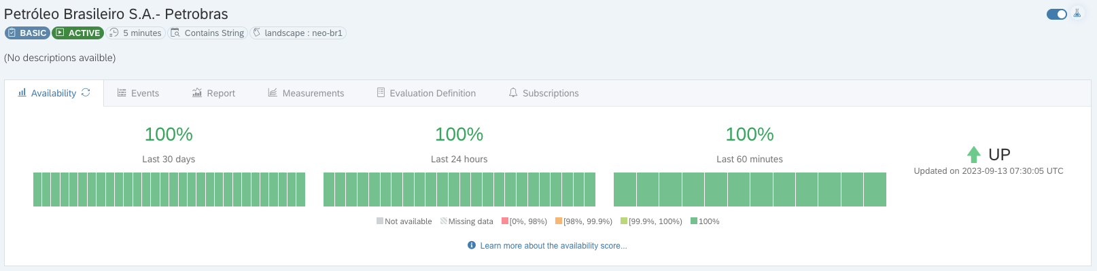Screen dimensions: 1097x271
Task: Click the green UP arrow status icon
Action: coord(974,154)
